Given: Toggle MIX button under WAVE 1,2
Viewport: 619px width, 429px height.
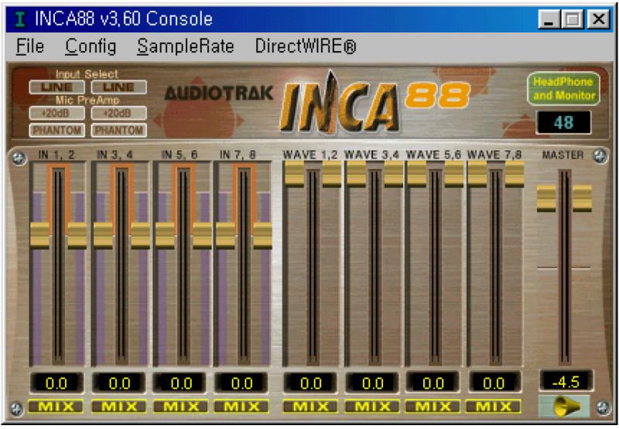Looking at the screenshot, I should pos(310,407).
